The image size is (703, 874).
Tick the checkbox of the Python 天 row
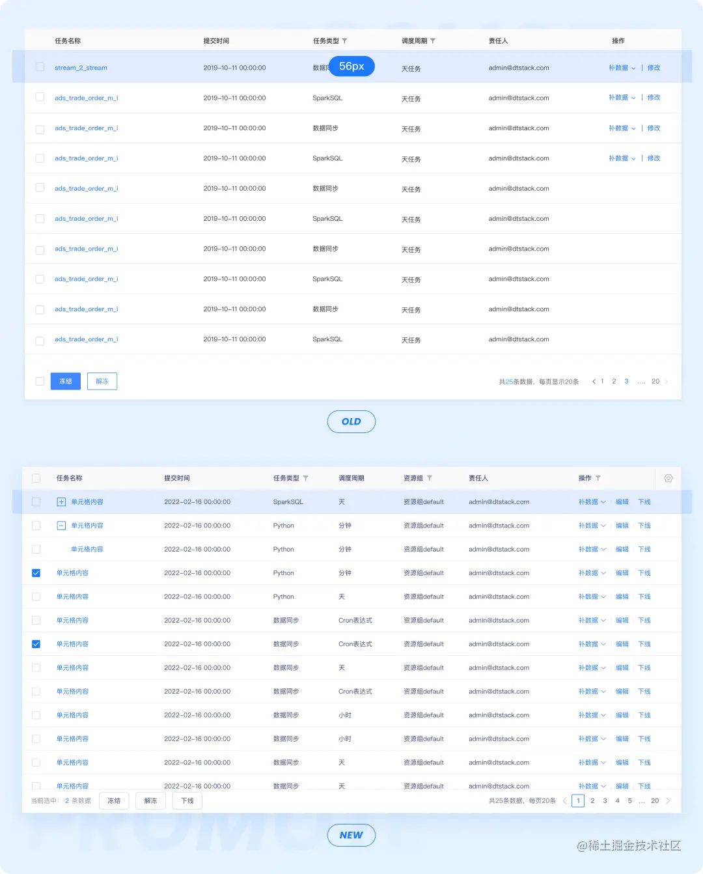tap(36, 597)
